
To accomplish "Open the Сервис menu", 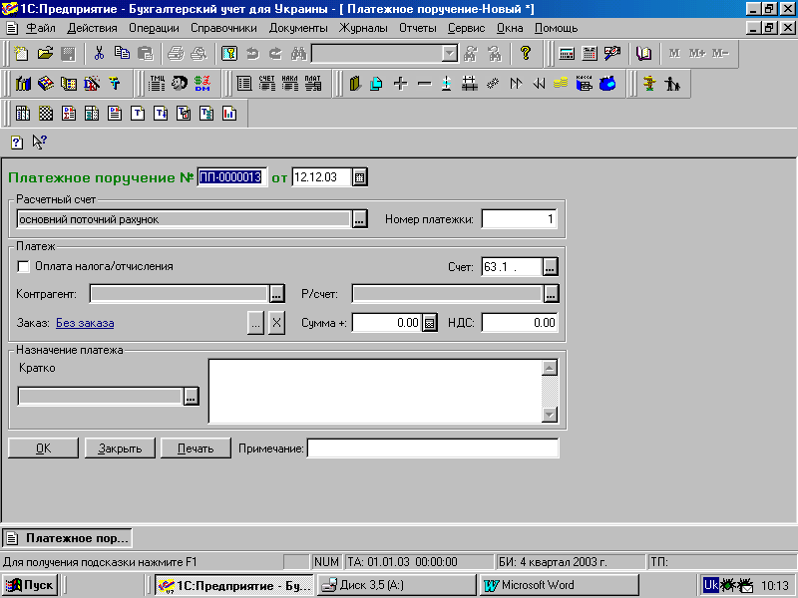I will [466, 28].
